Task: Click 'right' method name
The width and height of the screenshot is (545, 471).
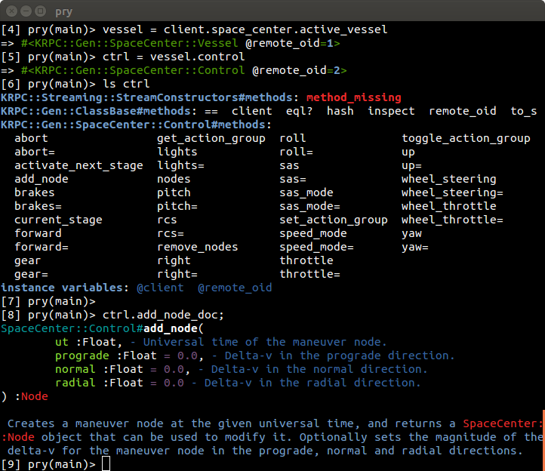Action: 174,260
